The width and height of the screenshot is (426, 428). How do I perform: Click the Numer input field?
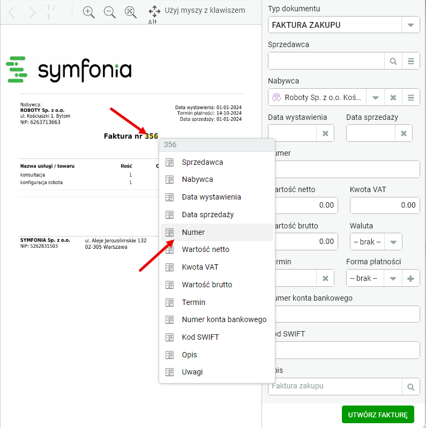[347, 170]
